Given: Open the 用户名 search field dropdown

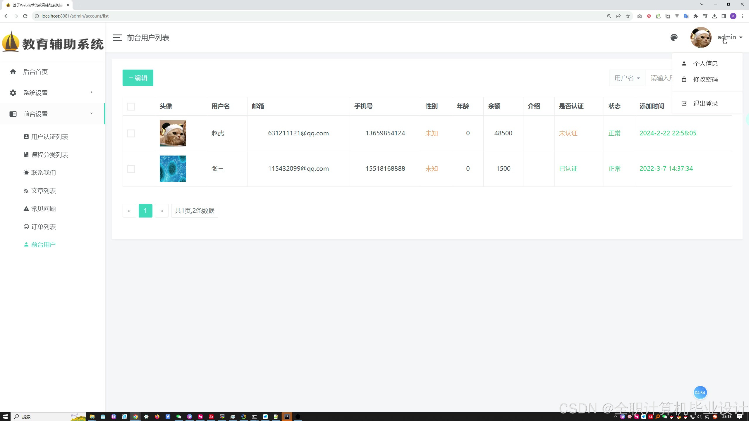Looking at the screenshot, I should pyautogui.click(x=627, y=78).
